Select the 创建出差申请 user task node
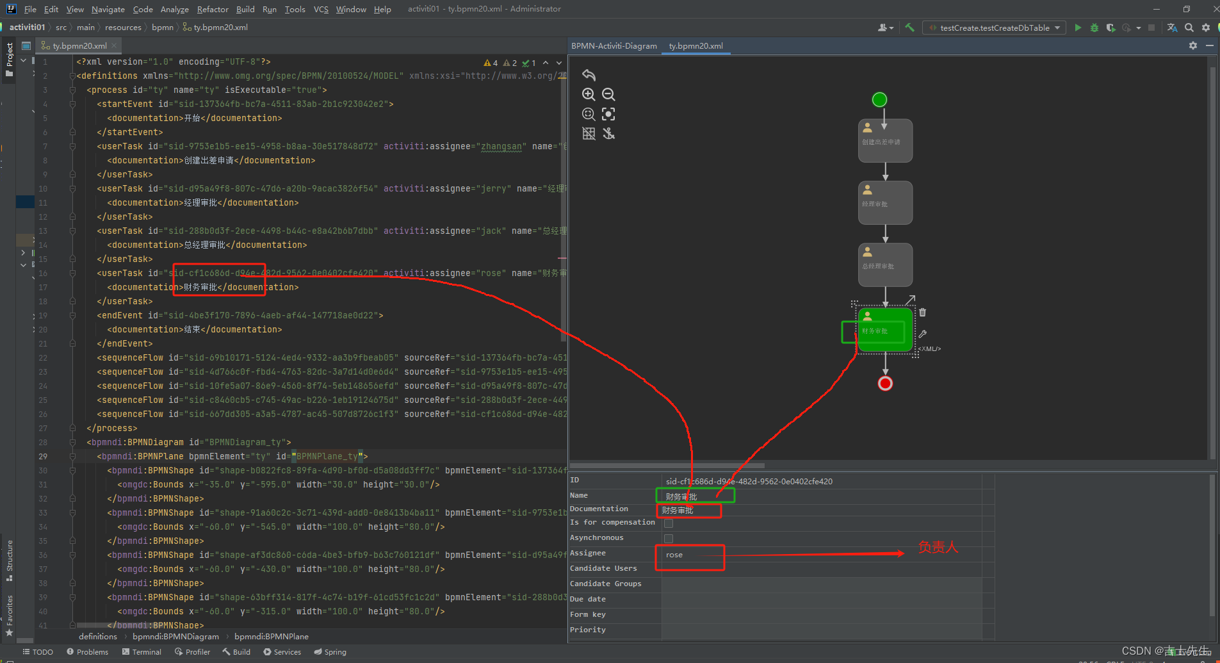The image size is (1220, 663). (x=885, y=140)
